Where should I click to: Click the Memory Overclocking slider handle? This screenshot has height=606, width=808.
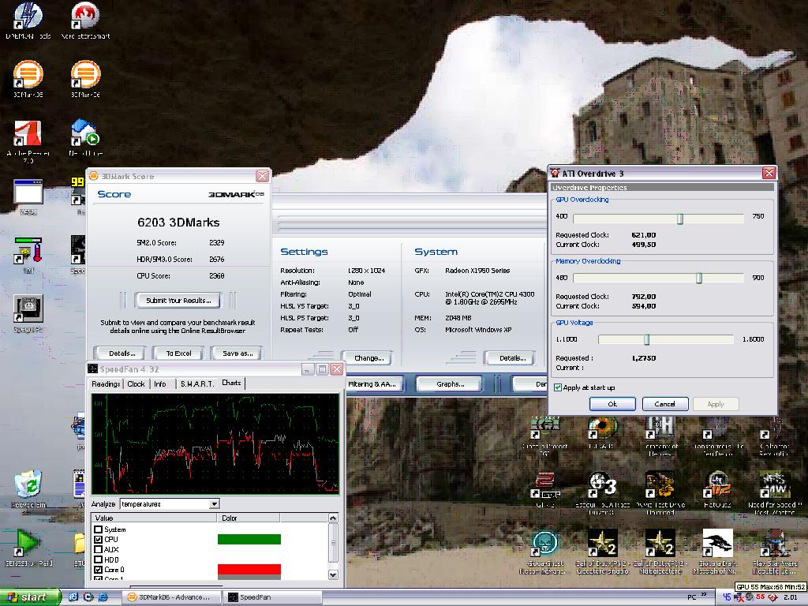pos(699,279)
